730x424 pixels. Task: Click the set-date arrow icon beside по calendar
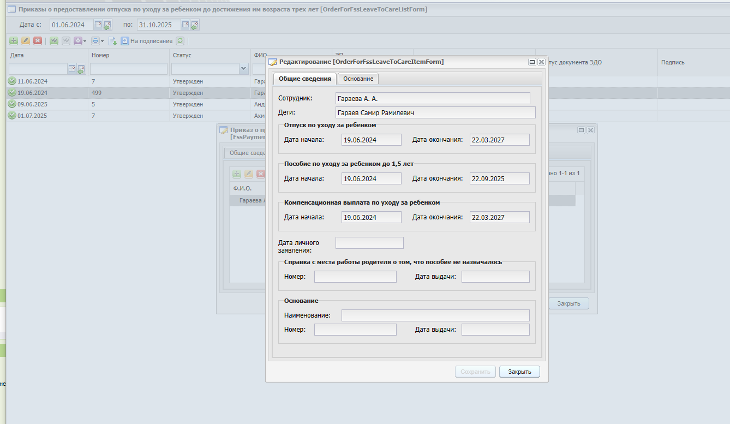[194, 25]
